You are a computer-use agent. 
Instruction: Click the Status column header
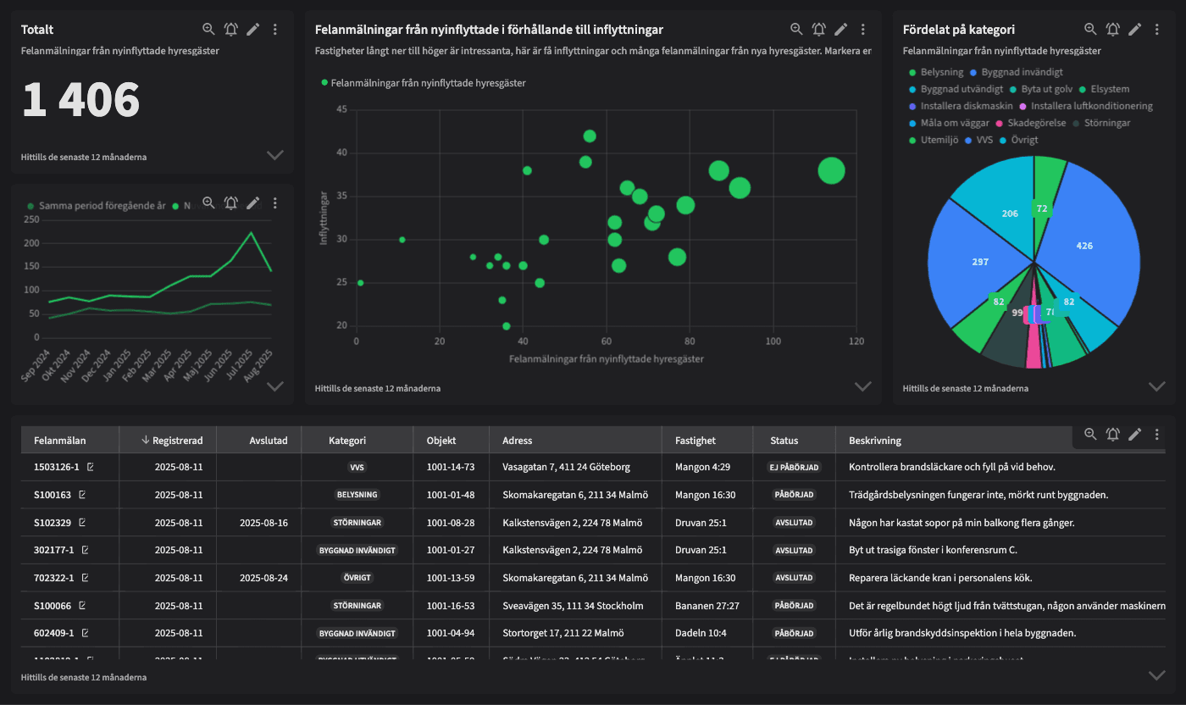pos(784,441)
